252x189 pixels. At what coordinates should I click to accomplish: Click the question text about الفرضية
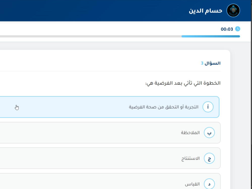(x=183, y=83)
